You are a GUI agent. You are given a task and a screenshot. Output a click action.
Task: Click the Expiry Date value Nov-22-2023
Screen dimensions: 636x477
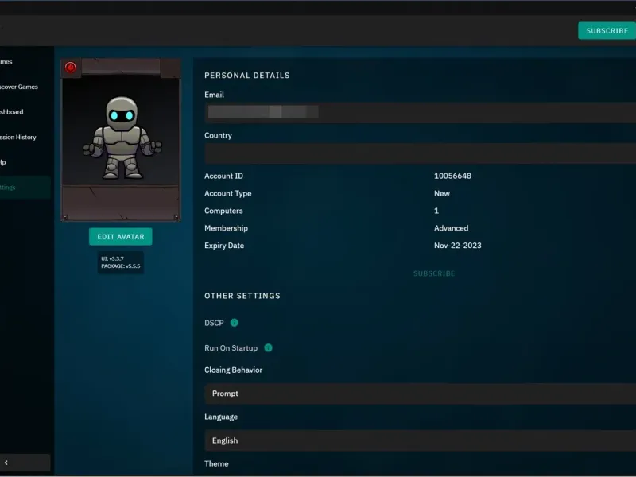[x=458, y=246]
